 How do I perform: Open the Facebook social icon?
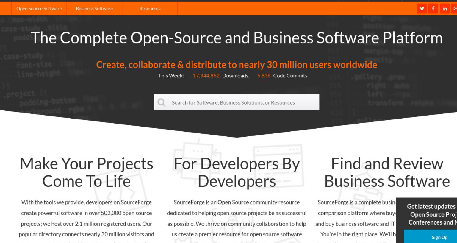click(433, 9)
